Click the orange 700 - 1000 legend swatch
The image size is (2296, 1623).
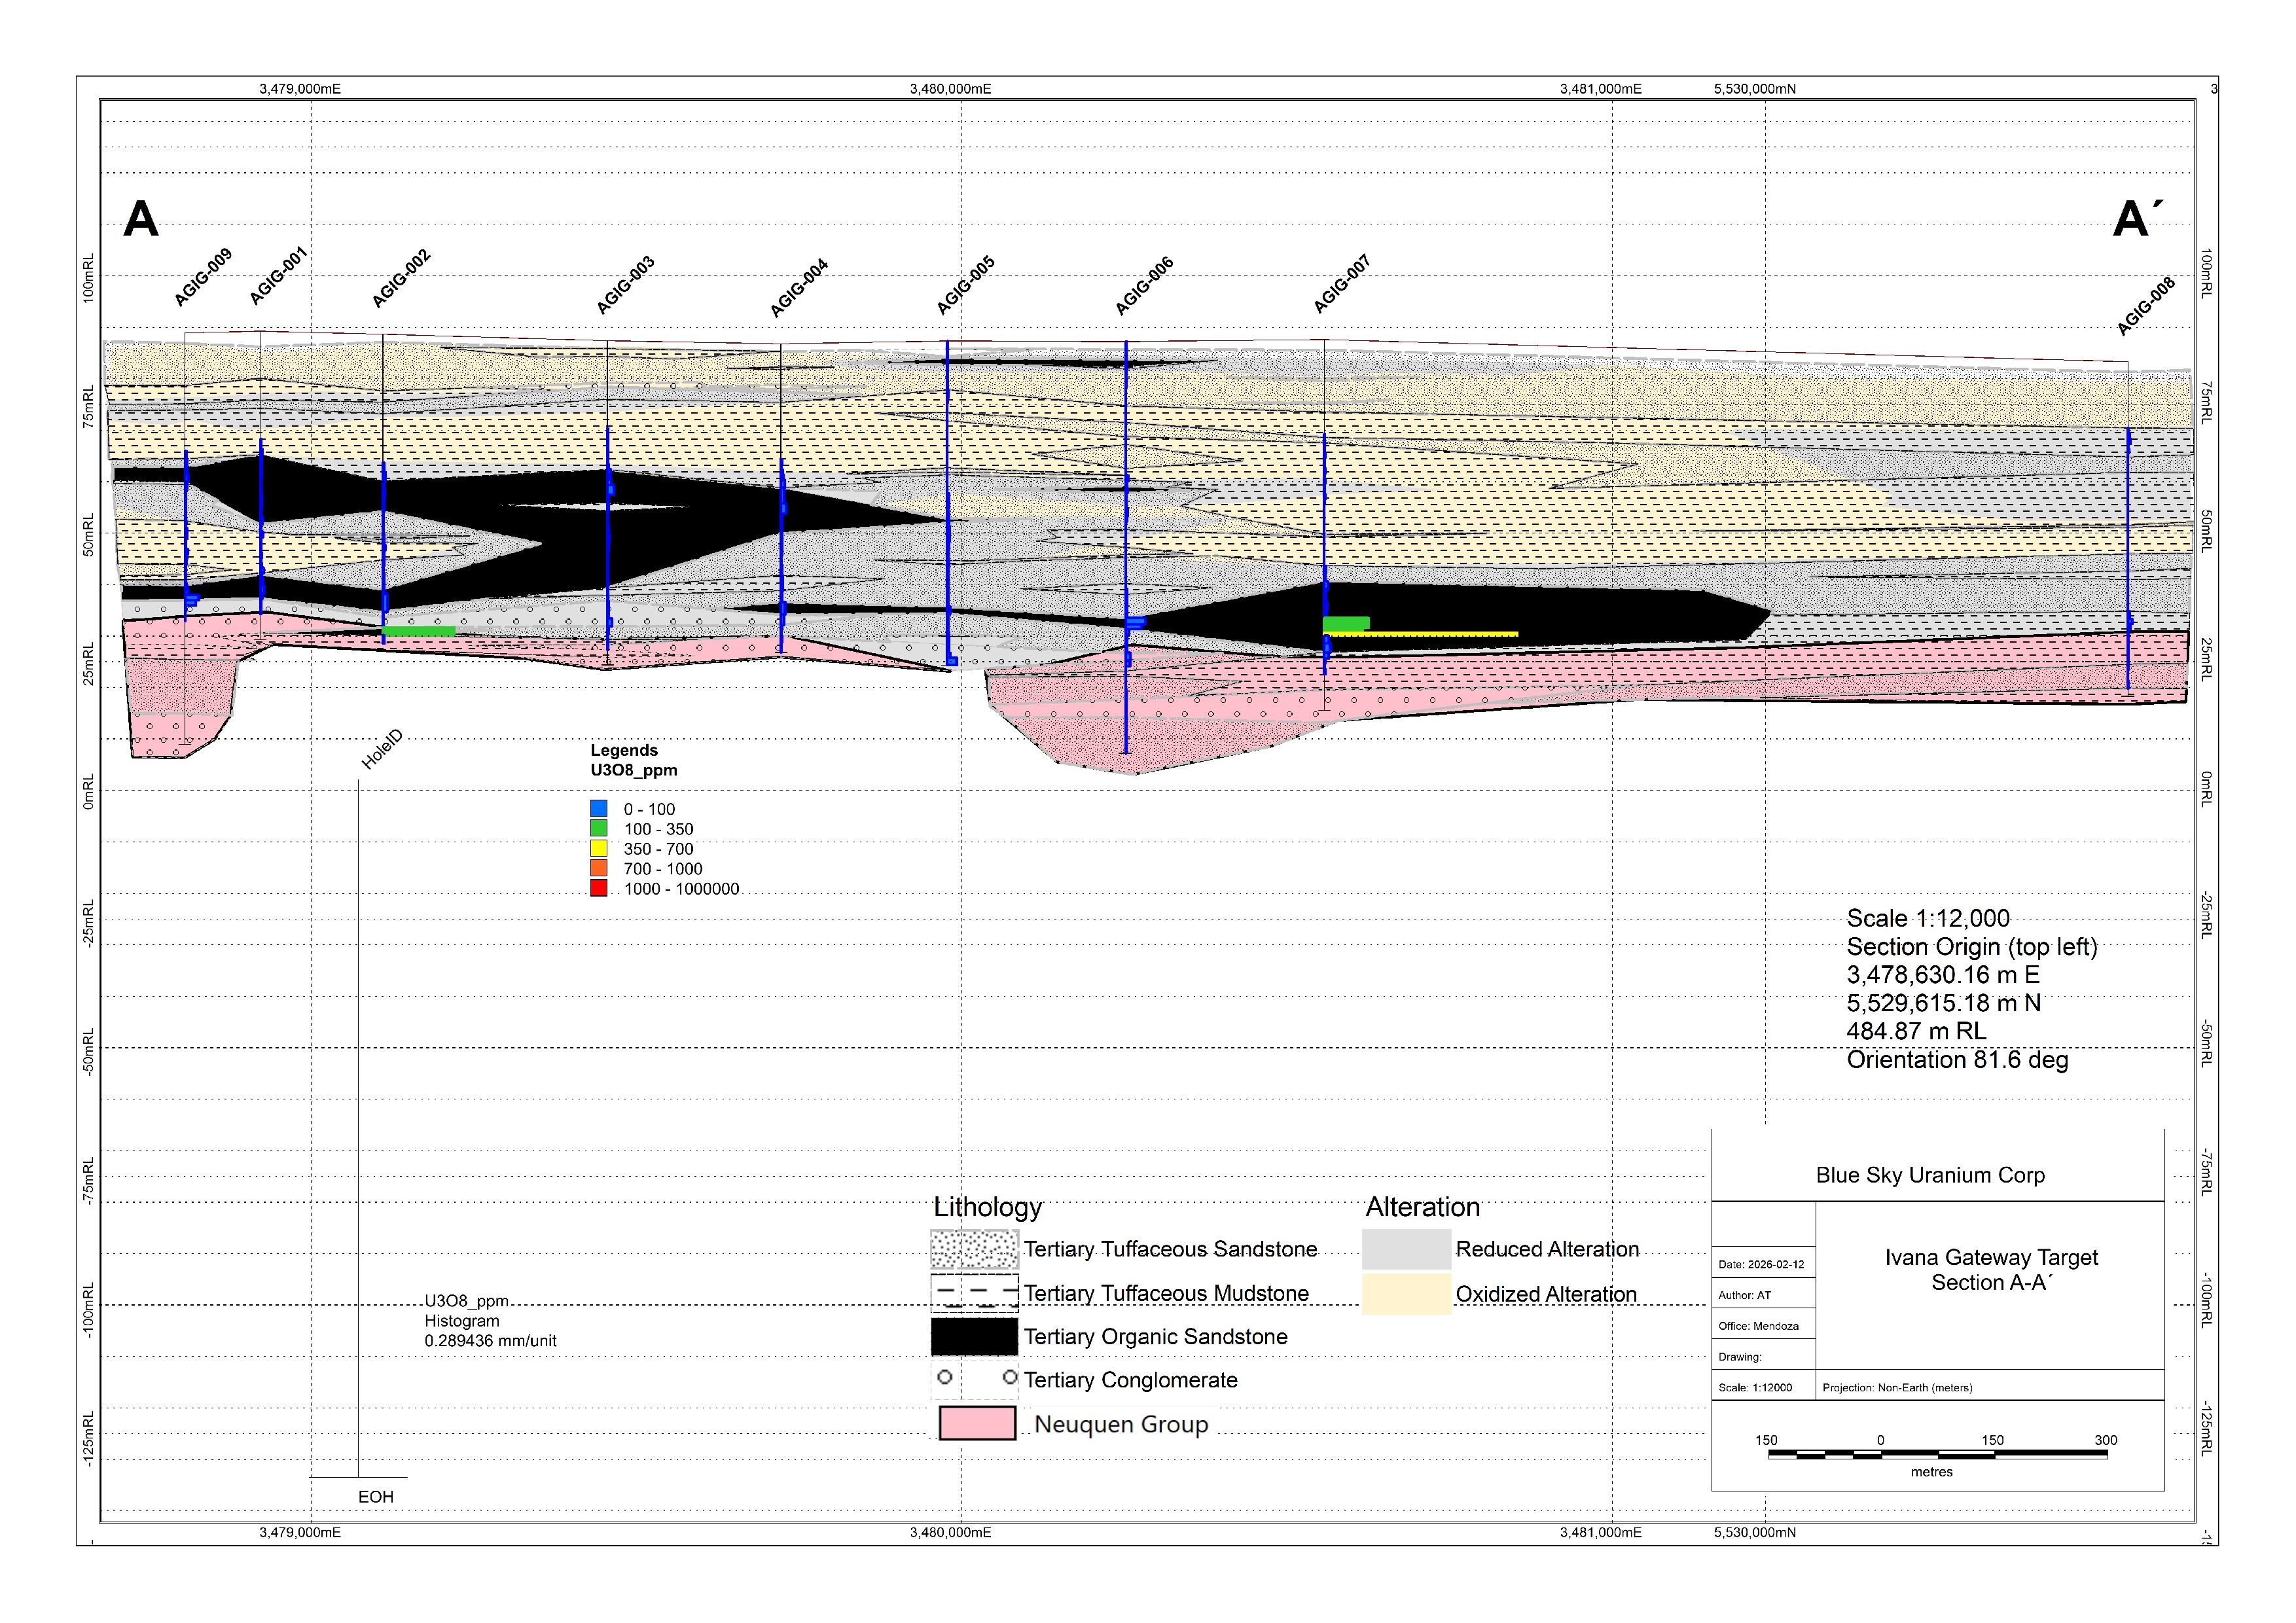[599, 869]
